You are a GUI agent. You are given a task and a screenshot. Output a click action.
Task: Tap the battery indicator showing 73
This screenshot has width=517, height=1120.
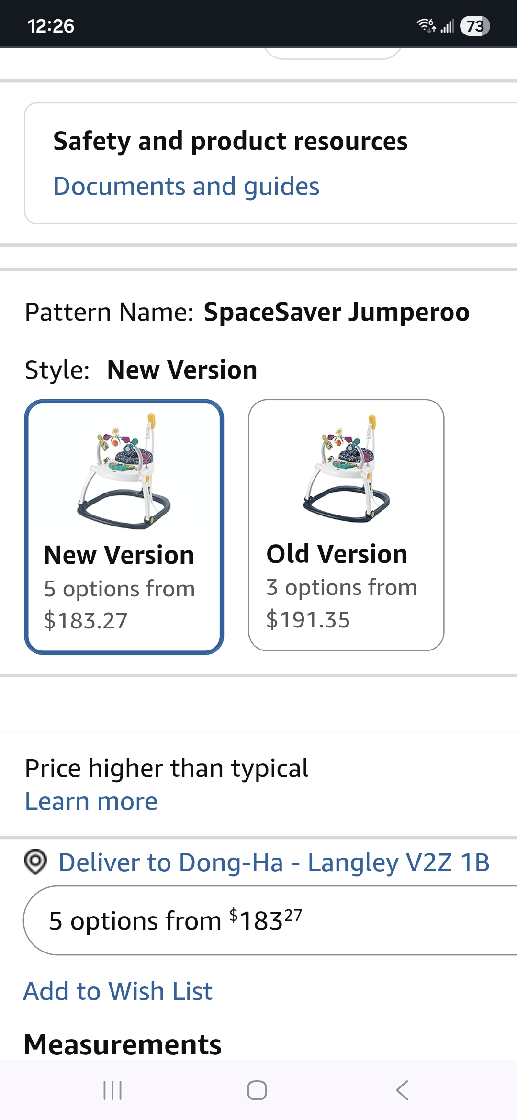point(474,26)
